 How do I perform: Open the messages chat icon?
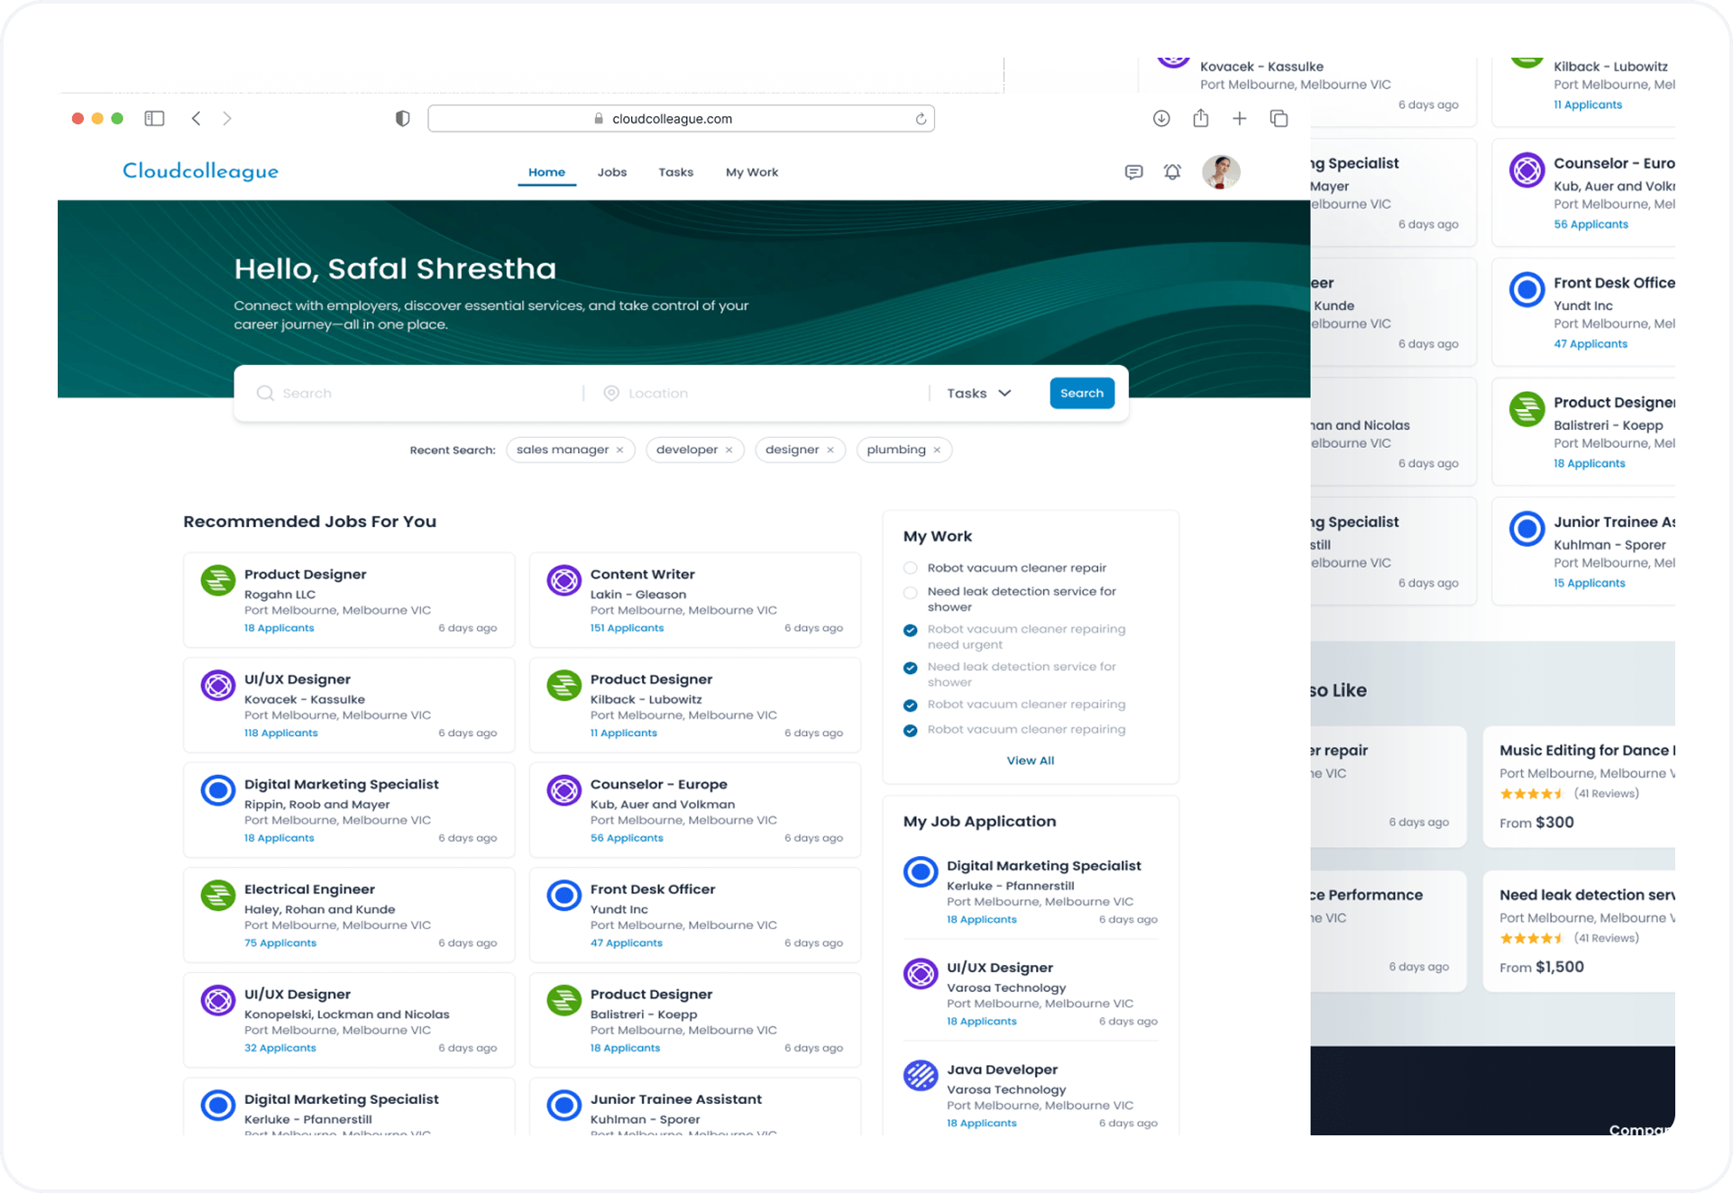click(1133, 172)
